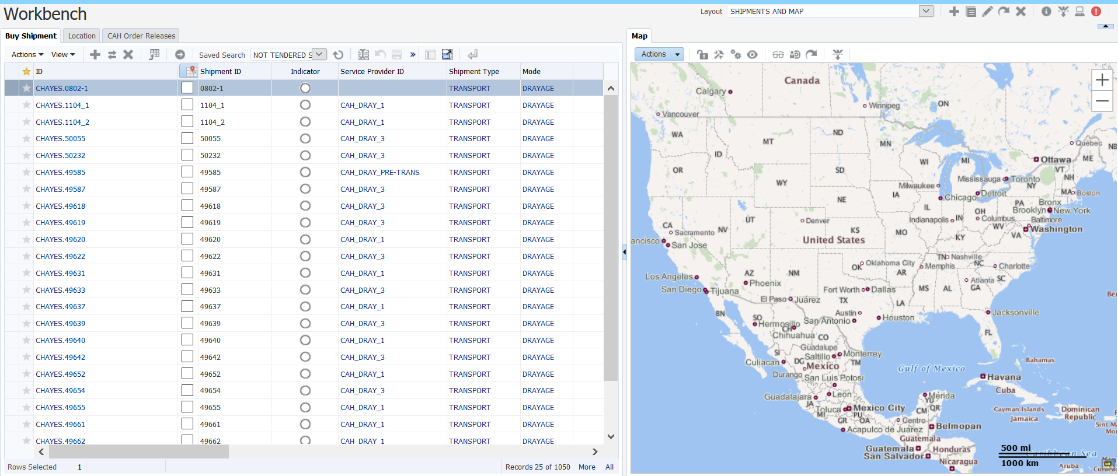This screenshot has width=1118, height=476.
Task: Click the pencil edit layout icon
Action: (x=987, y=12)
